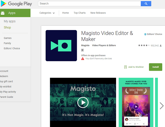Open Video Players & Editors category
The width and height of the screenshot is (165, 127).
(104, 45)
